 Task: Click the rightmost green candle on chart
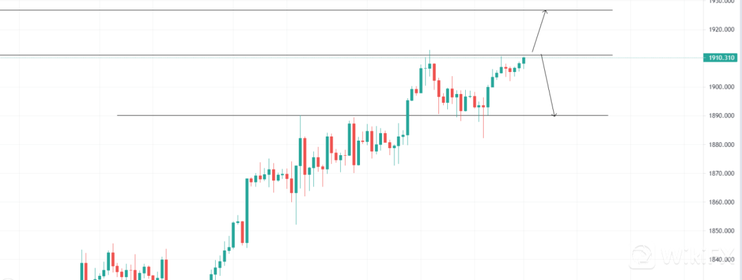524,60
